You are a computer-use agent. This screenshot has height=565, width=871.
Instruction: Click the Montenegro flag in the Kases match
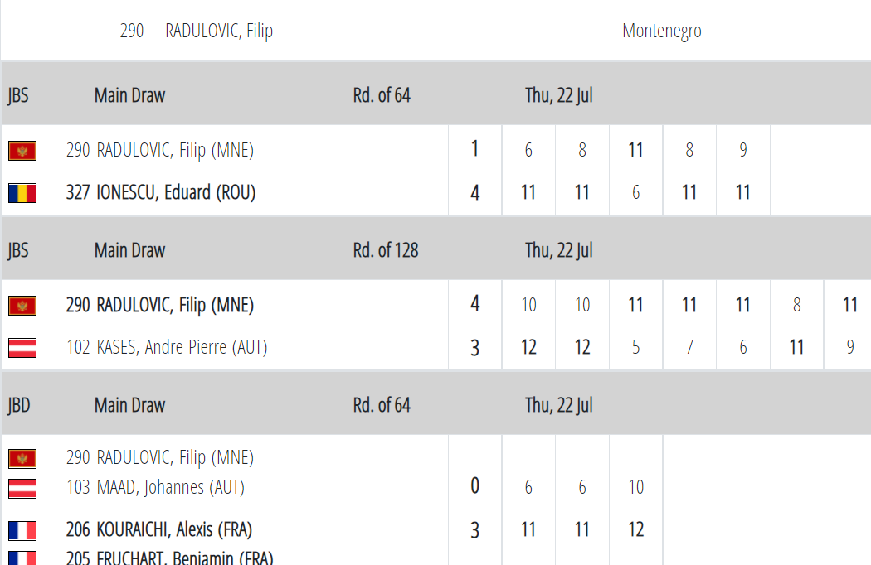click(x=22, y=306)
